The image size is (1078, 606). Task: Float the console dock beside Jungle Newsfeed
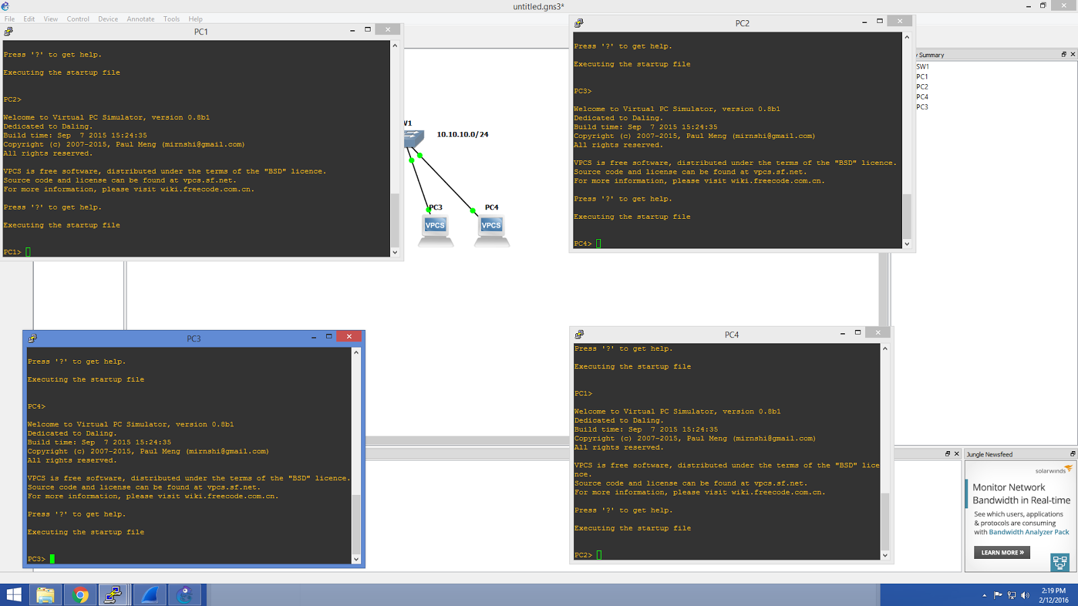click(947, 454)
